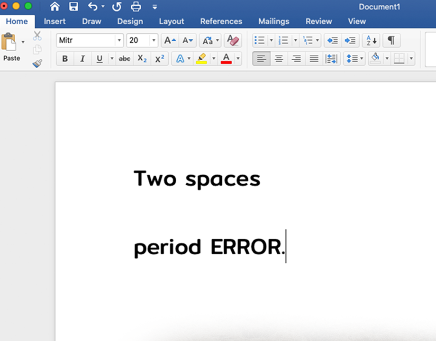436x341 pixels.
Task: Click the Print icon in title bar
Action: click(x=136, y=7)
